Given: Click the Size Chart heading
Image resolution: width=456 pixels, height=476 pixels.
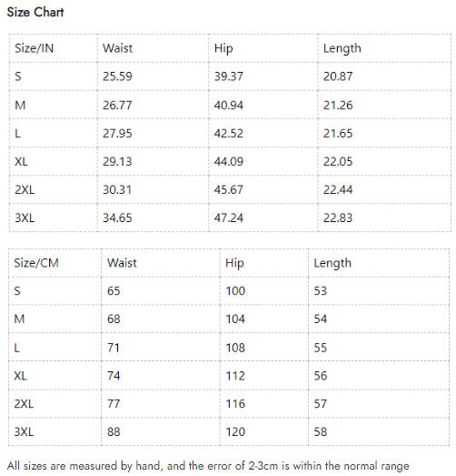Looking at the screenshot, I should point(35,12).
